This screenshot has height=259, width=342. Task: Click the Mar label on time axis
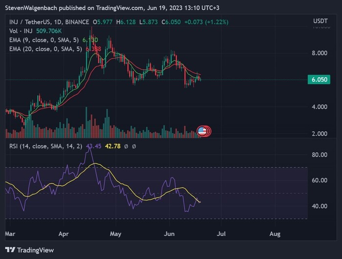click(10, 234)
